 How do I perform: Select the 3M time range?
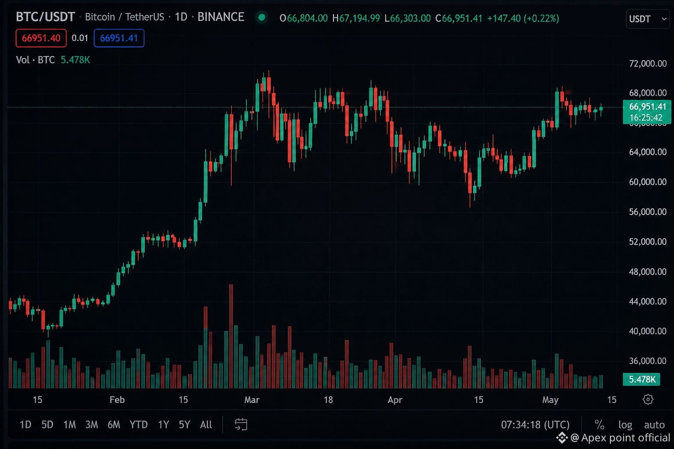pos(92,424)
